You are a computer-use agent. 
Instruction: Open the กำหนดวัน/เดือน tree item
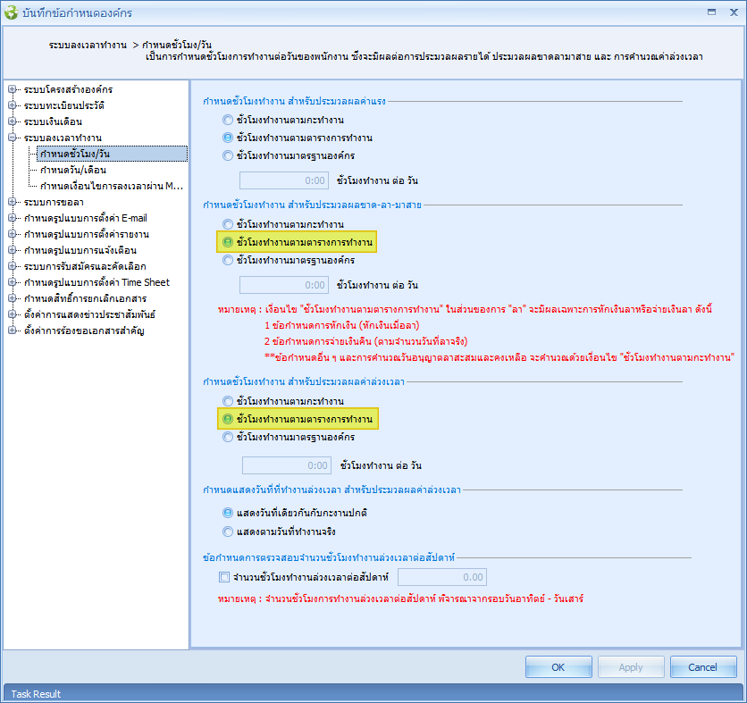[73, 170]
